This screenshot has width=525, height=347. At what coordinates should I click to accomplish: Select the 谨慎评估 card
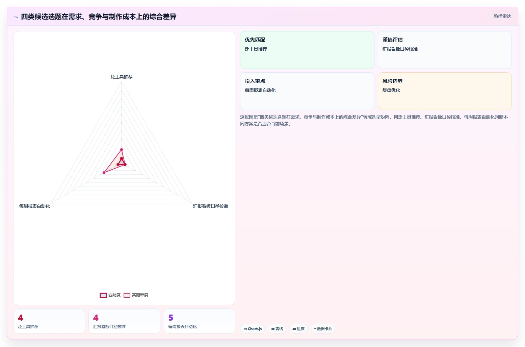[445, 50]
